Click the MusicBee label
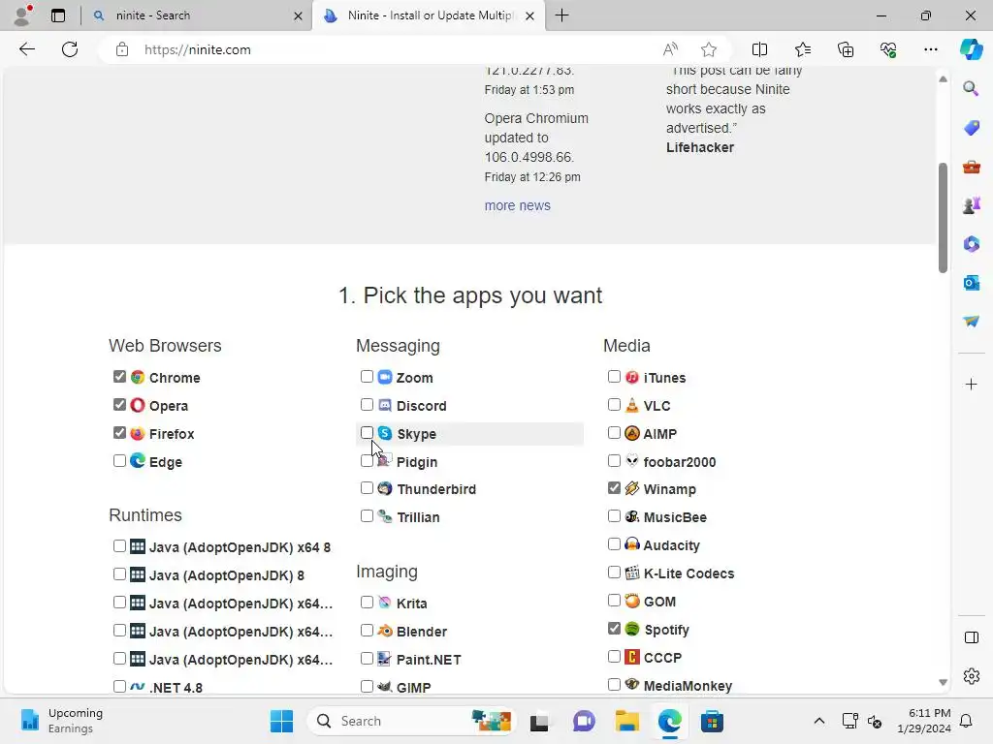 [675, 517]
